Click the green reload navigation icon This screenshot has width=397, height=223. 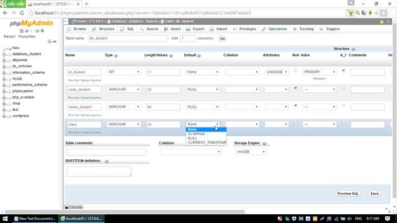point(42,30)
